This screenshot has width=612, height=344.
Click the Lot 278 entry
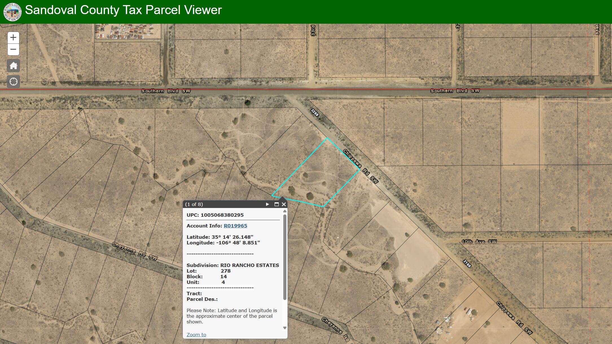click(x=209, y=271)
